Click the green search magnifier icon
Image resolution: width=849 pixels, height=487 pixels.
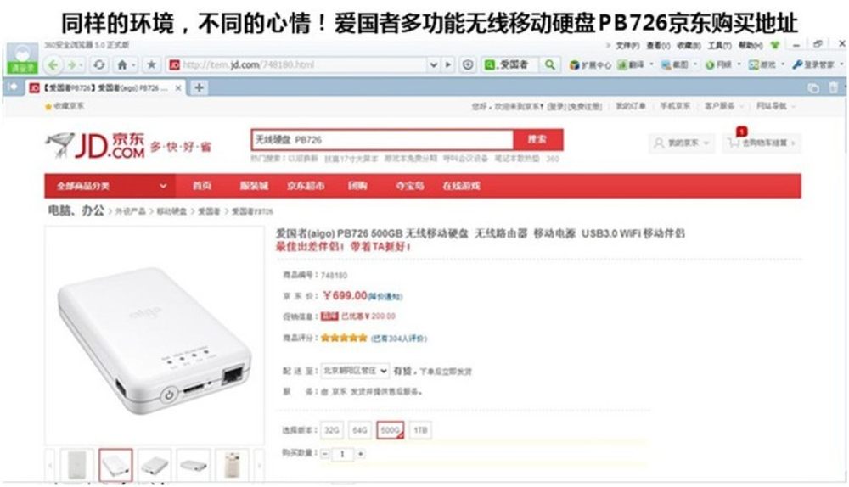tap(549, 65)
